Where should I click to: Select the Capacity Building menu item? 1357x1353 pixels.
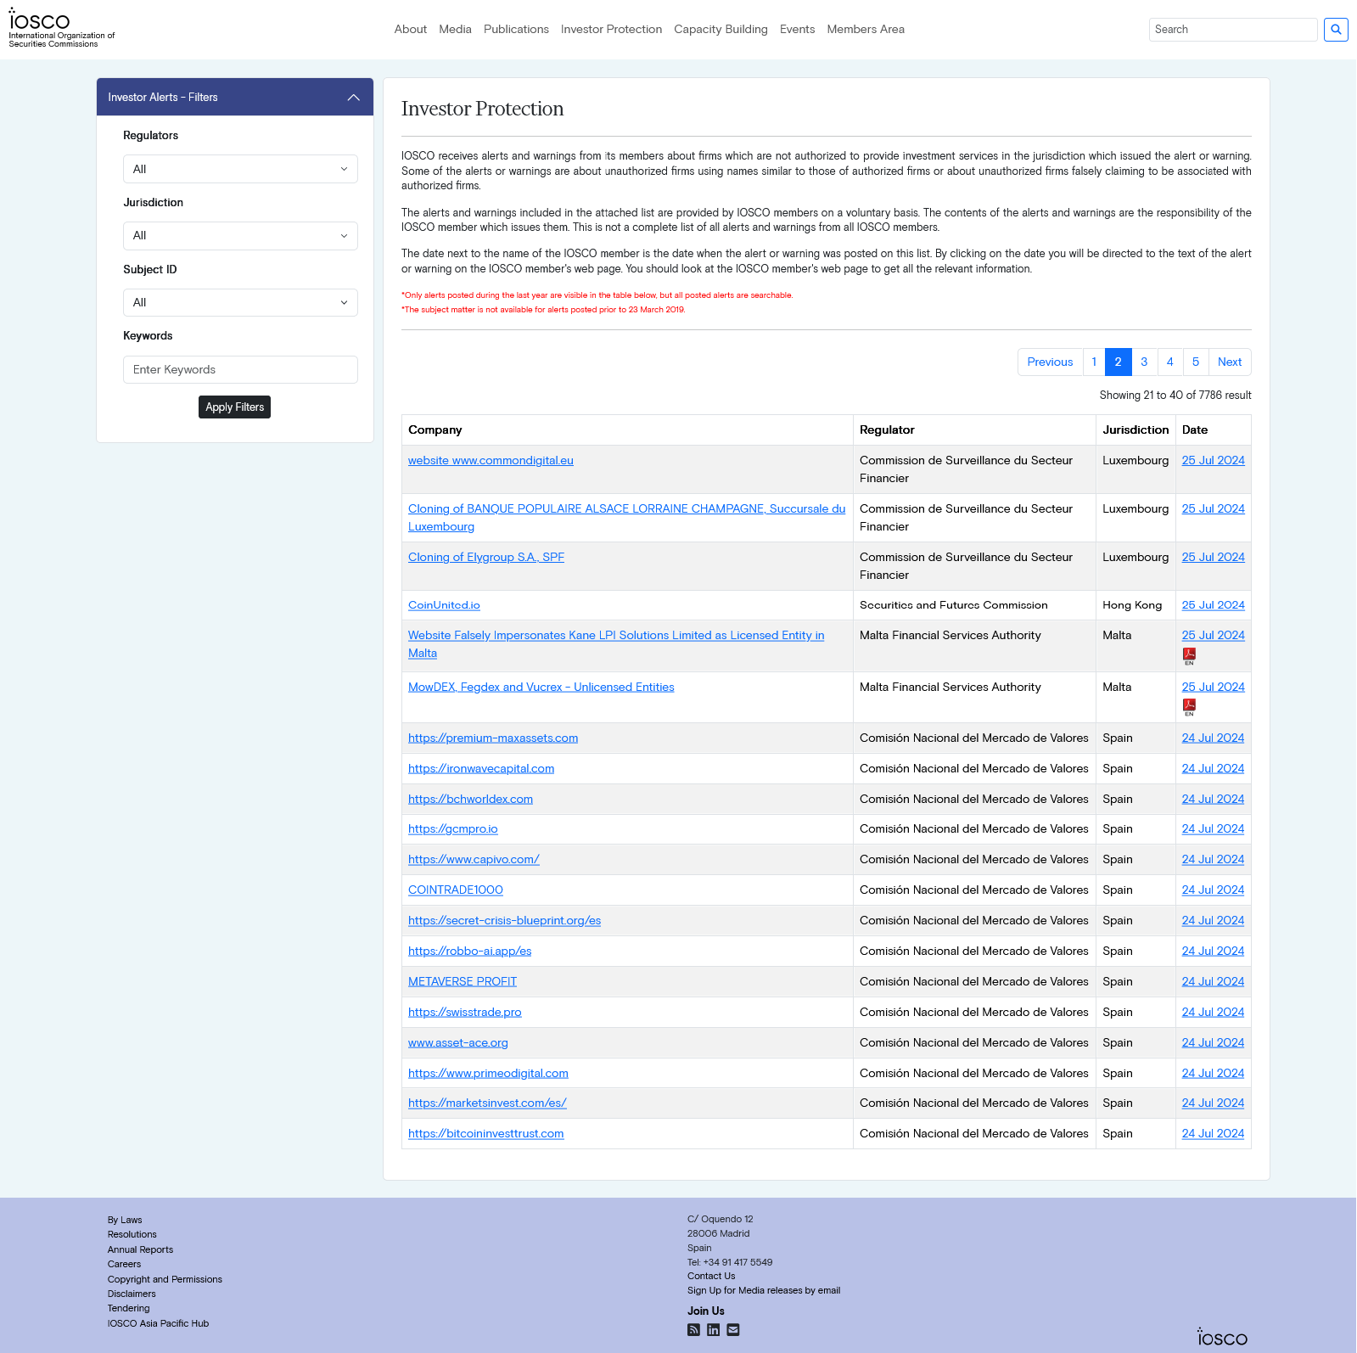(x=721, y=30)
